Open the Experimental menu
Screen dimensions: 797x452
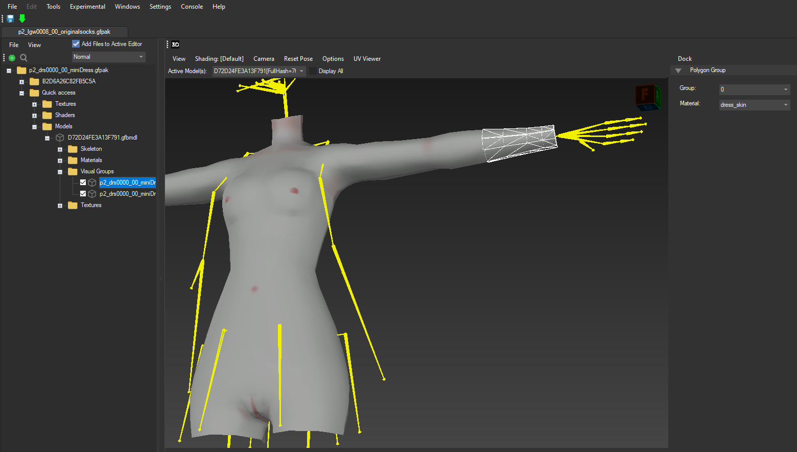click(87, 7)
